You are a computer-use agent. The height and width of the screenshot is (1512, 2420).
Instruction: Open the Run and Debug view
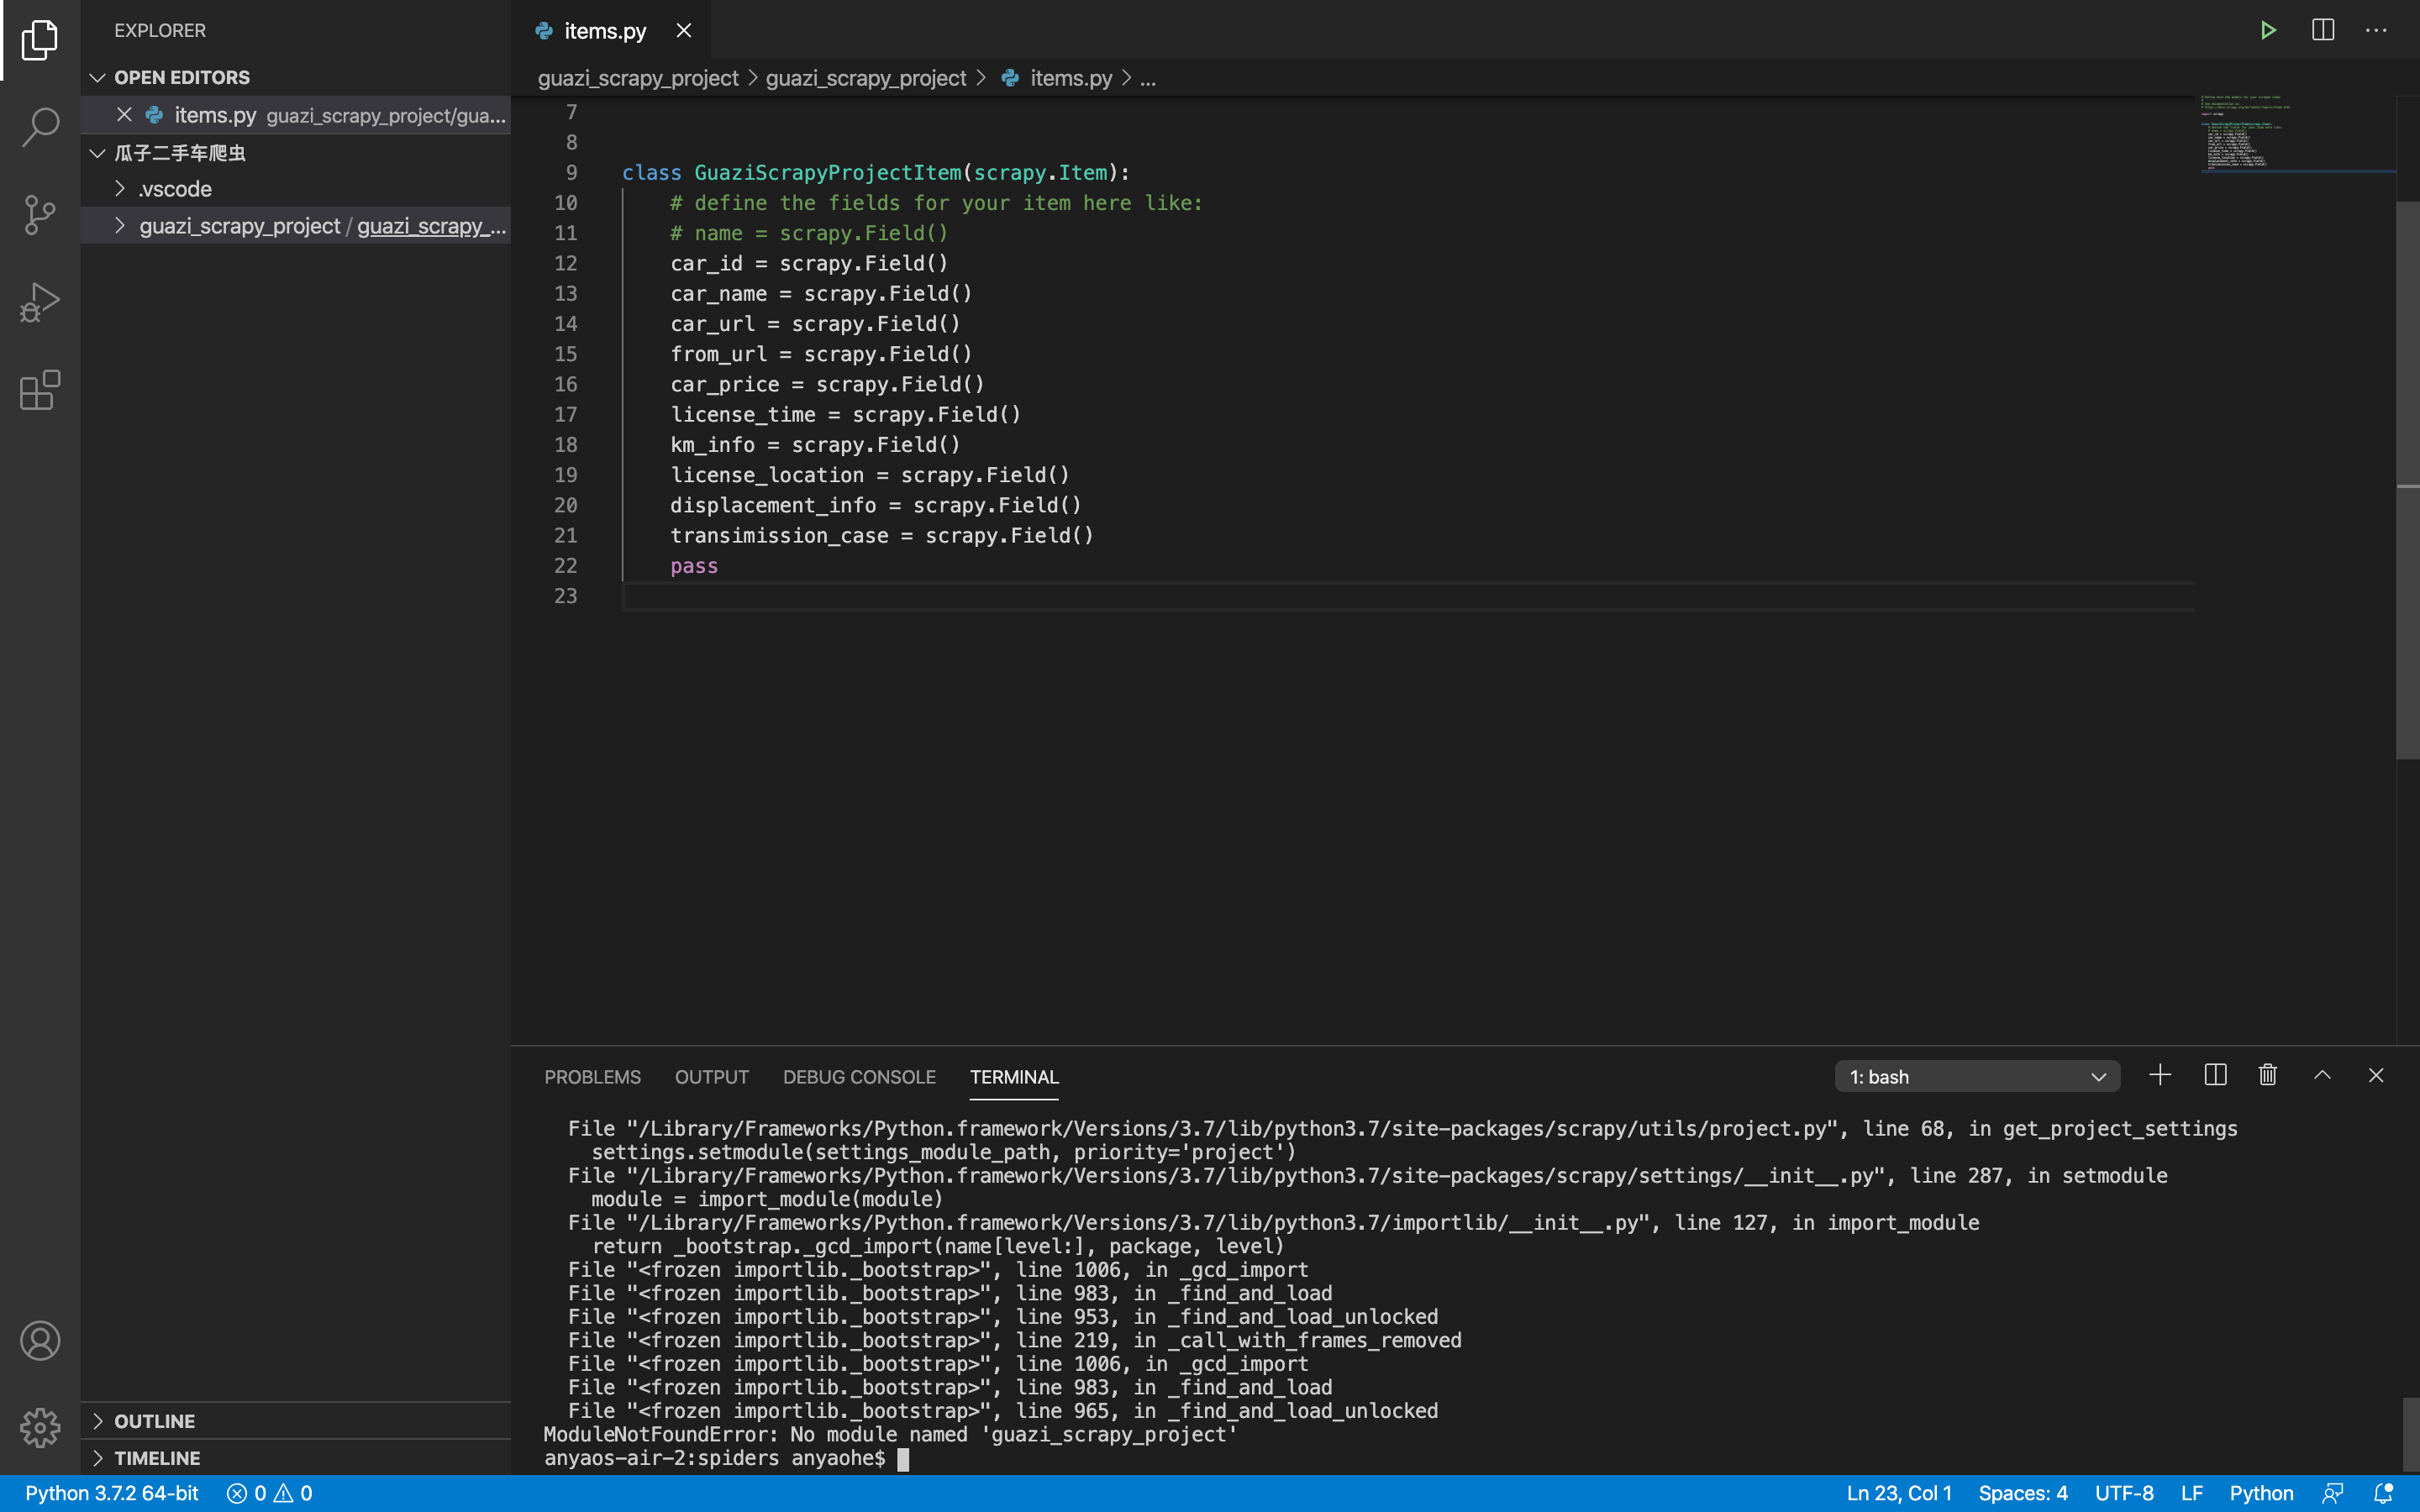(x=40, y=302)
